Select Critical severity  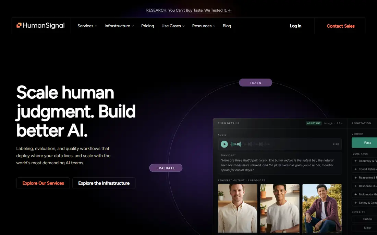(364, 219)
